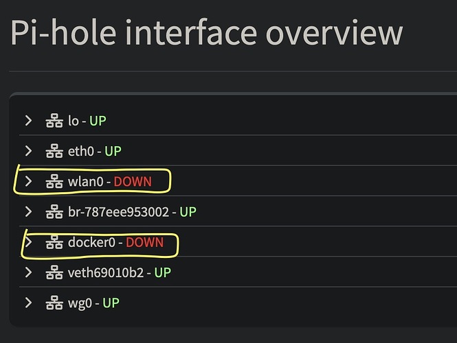Click the red DOWN status of wlan0
457x343 pixels.
tap(133, 182)
